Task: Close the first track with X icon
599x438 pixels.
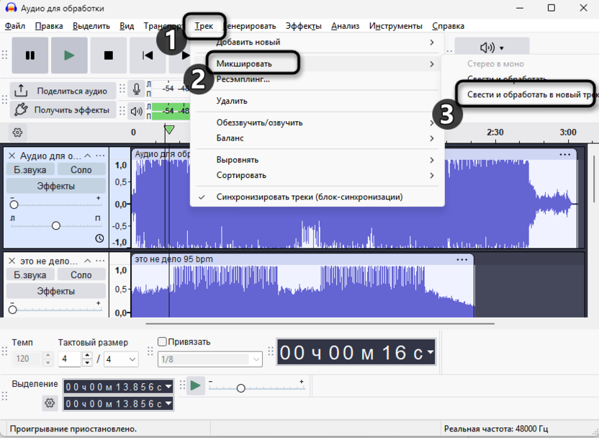Action: click(x=12, y=156)
